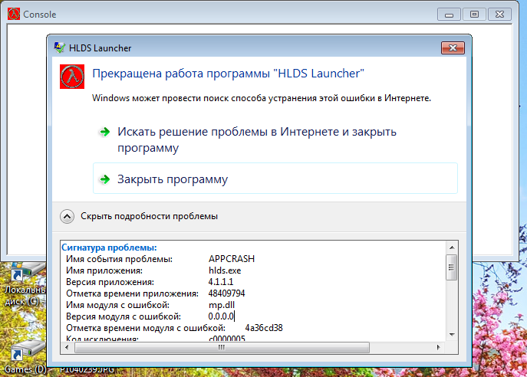Click green arrow beside search Internet option
527x377 pixels.
click(105, 132)
